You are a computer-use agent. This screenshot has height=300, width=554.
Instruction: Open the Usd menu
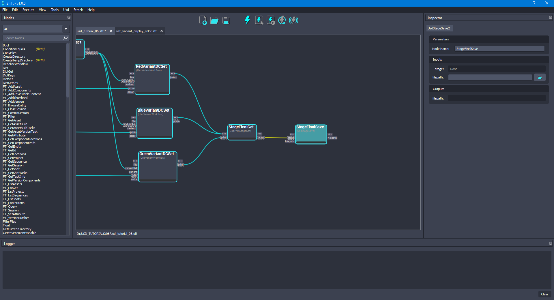coord(66,10)
